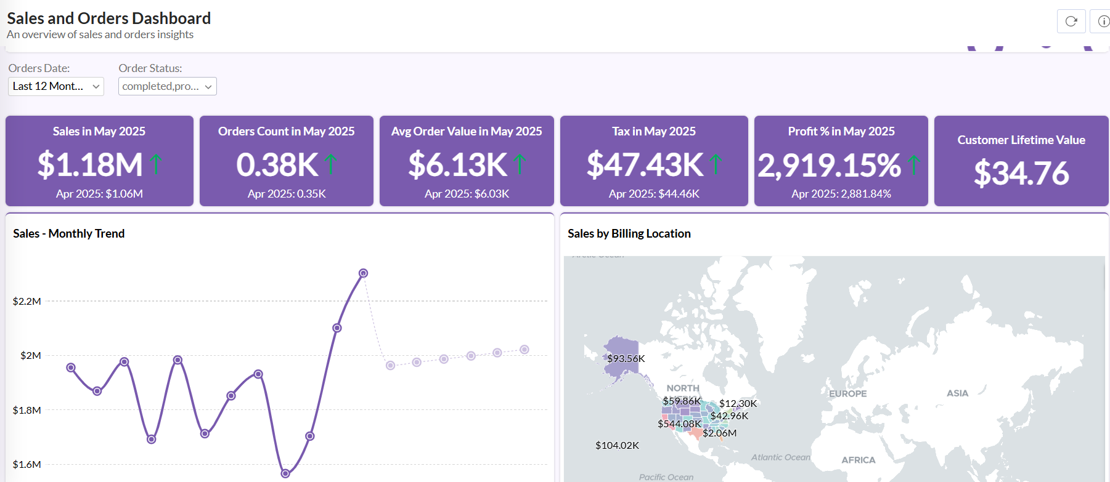The image size is (1110, 482).
Task: Select the last forecast point on trend chart
Action: pyautogui.click(x=524, y=350)
